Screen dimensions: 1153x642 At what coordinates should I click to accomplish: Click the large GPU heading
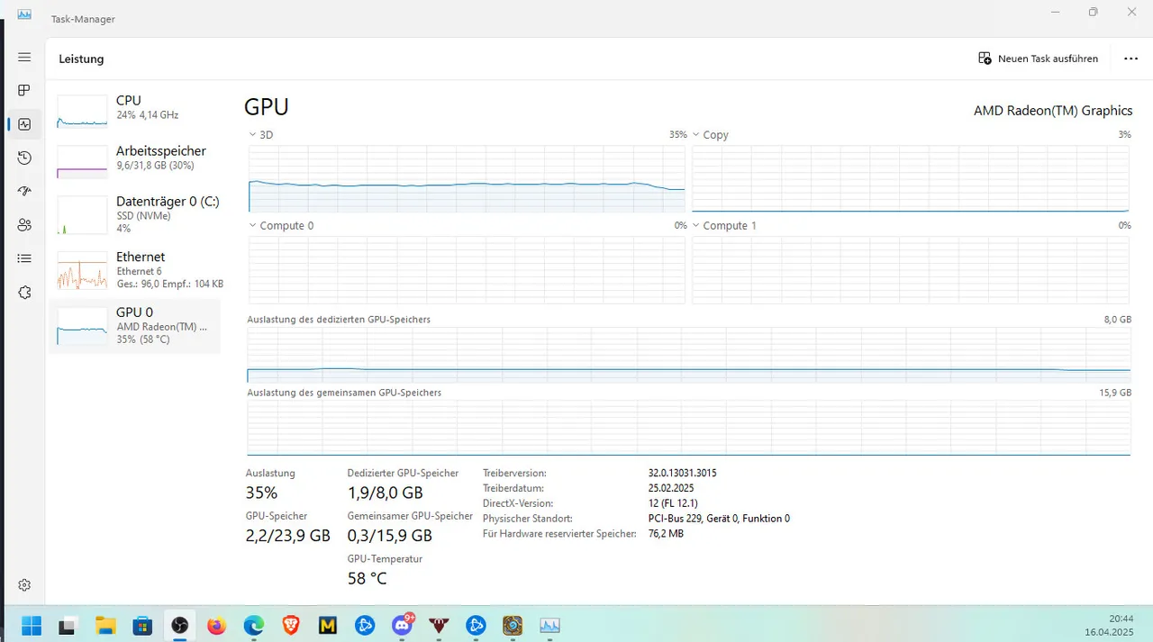pyautogui.click(x=267, y=107)
